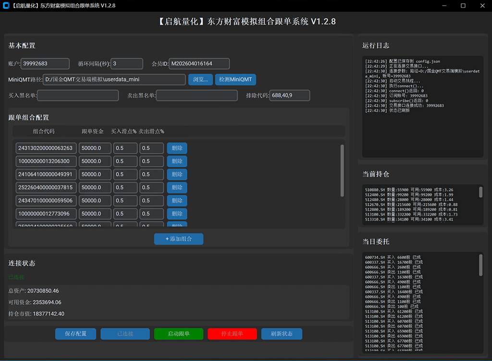Edit 跟单资金 for combo 10000000012773096
Image resolution: width=492 pixels, height=361 pixels.
[95, 214]
